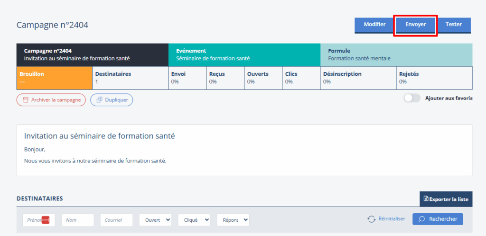
Task: Send the campaign with the Envoyer button
Action: point(415,25)
